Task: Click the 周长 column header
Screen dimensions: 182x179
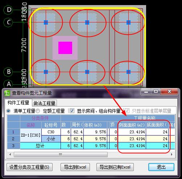Action: [x=77, y=125]
